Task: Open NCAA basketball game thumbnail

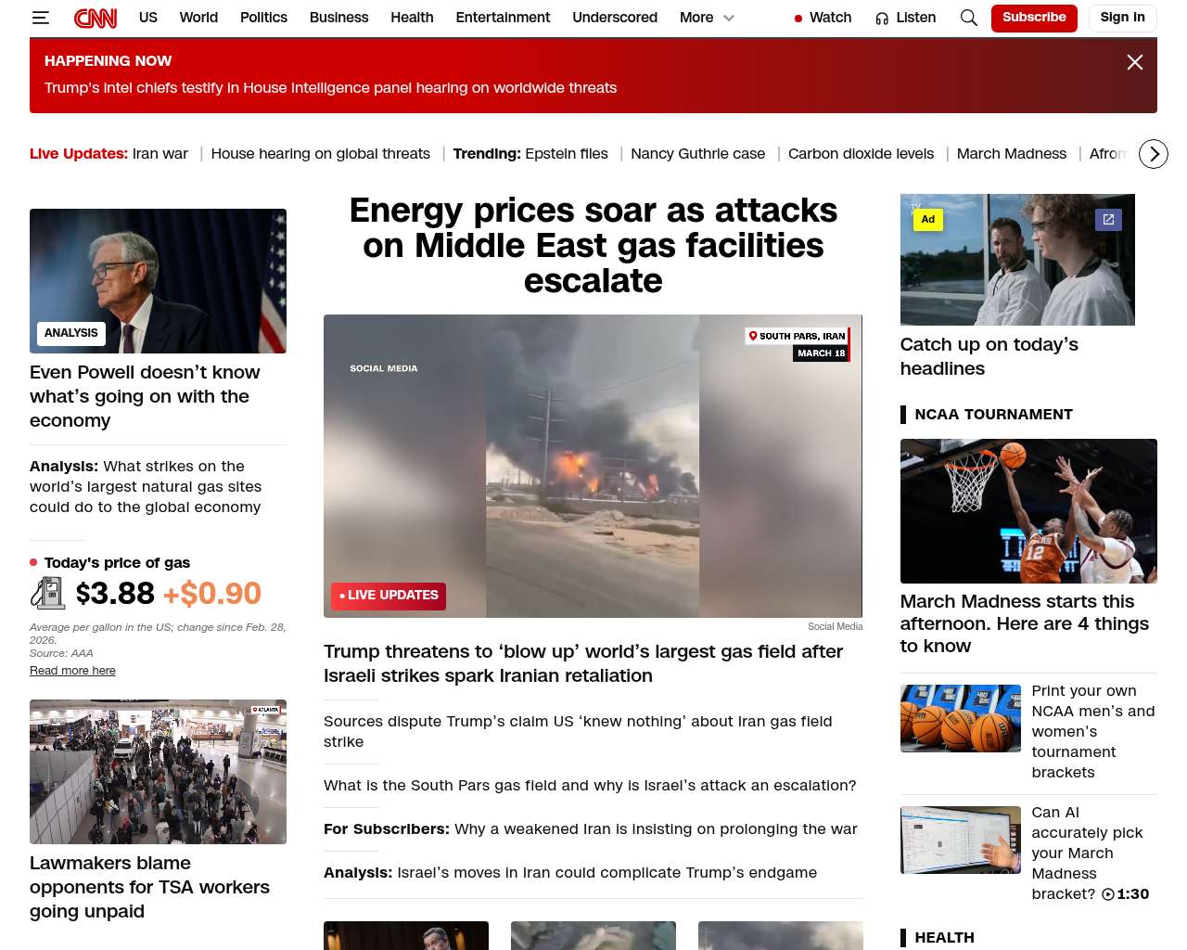Action: tap(1028, 511)
